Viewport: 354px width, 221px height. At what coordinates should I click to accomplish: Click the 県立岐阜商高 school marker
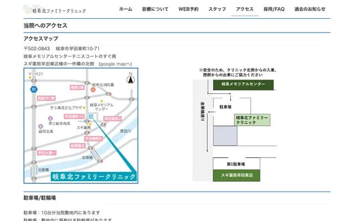[x=50, y=118]
